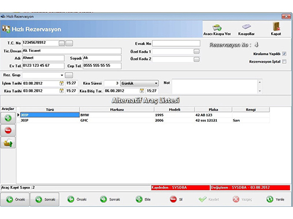The image size is (293, 219).
Task: Remove vehicle with red minus in Araçlar
Action: [x=8, y=130]
